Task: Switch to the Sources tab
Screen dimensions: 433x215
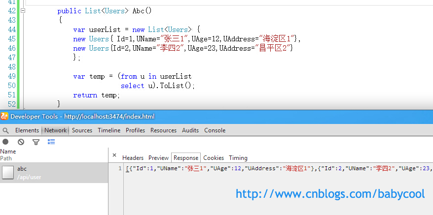Action: click(x=82, y=130)
